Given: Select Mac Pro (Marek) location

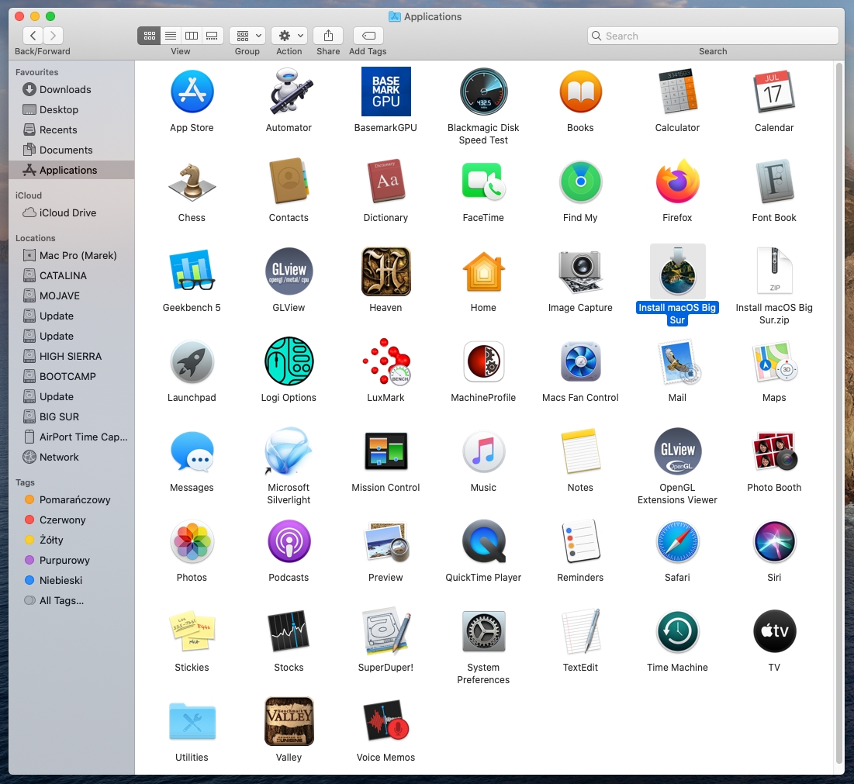Looking at the screenshot, I should (x=72, y=255).
